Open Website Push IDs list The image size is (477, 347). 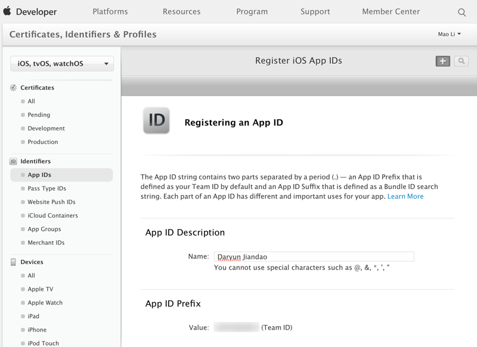(51, 202)
